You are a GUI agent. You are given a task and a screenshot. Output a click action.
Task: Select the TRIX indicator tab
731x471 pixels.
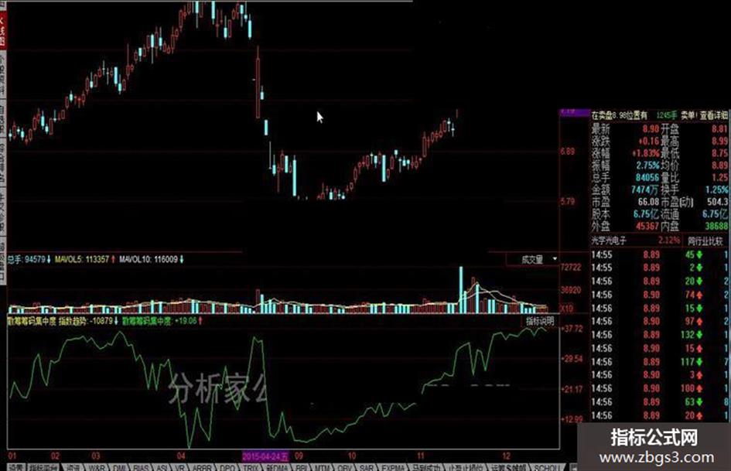pyautogui.click(x=251, y=467)
